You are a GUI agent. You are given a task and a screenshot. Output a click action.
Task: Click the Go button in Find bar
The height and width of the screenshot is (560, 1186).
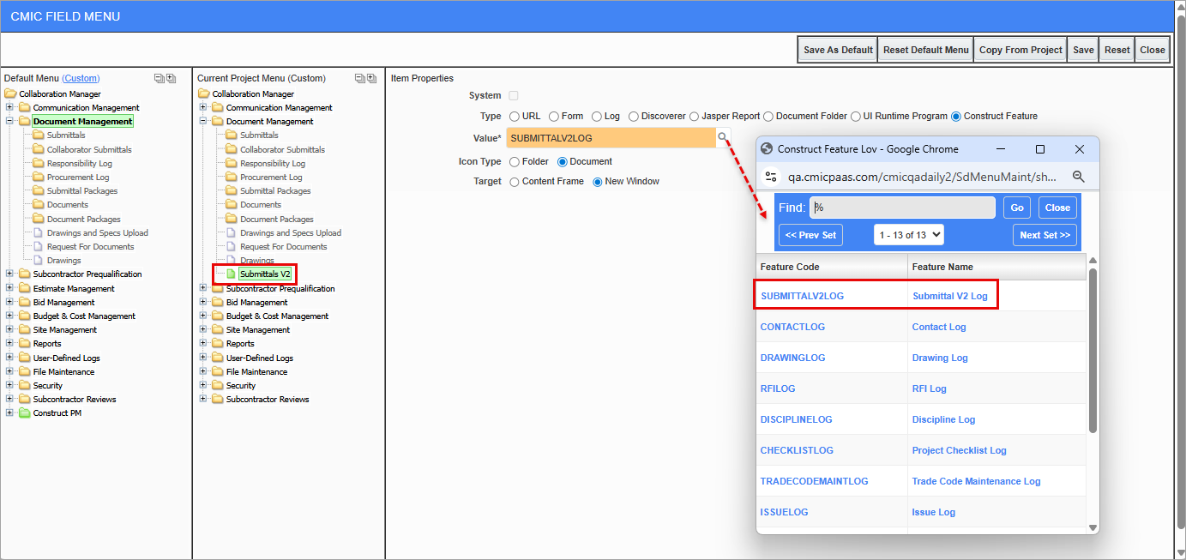[x=1017, y=208]
